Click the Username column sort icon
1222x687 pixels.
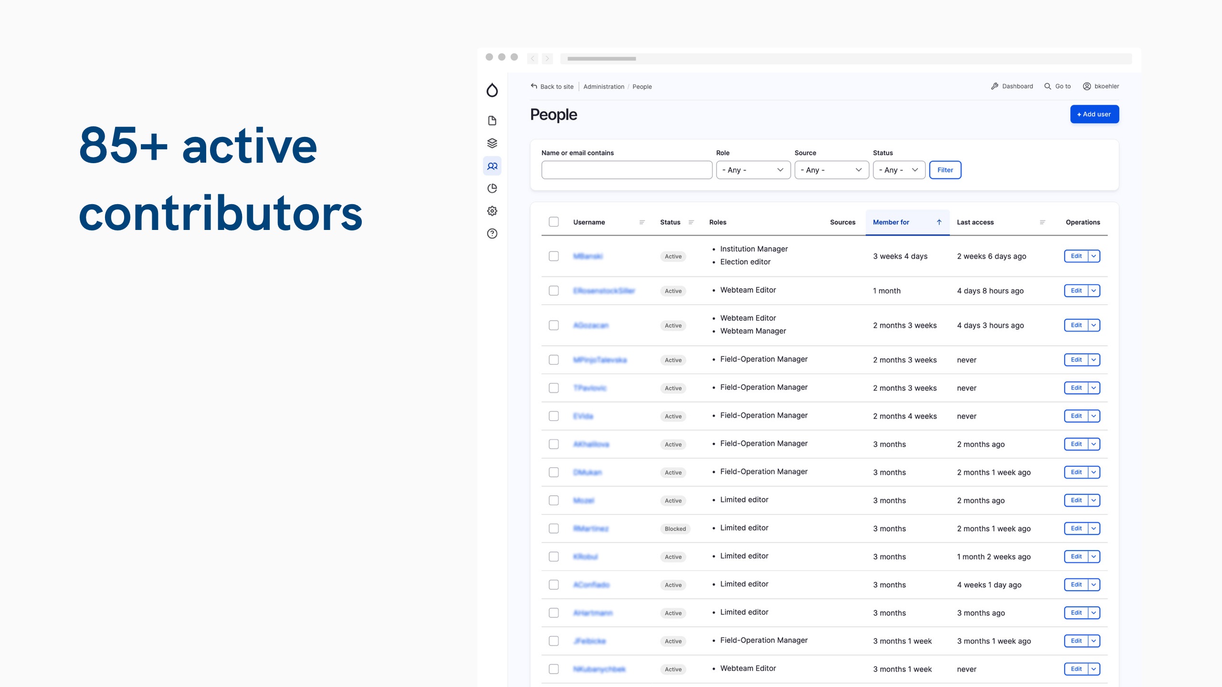click(642, 222)
